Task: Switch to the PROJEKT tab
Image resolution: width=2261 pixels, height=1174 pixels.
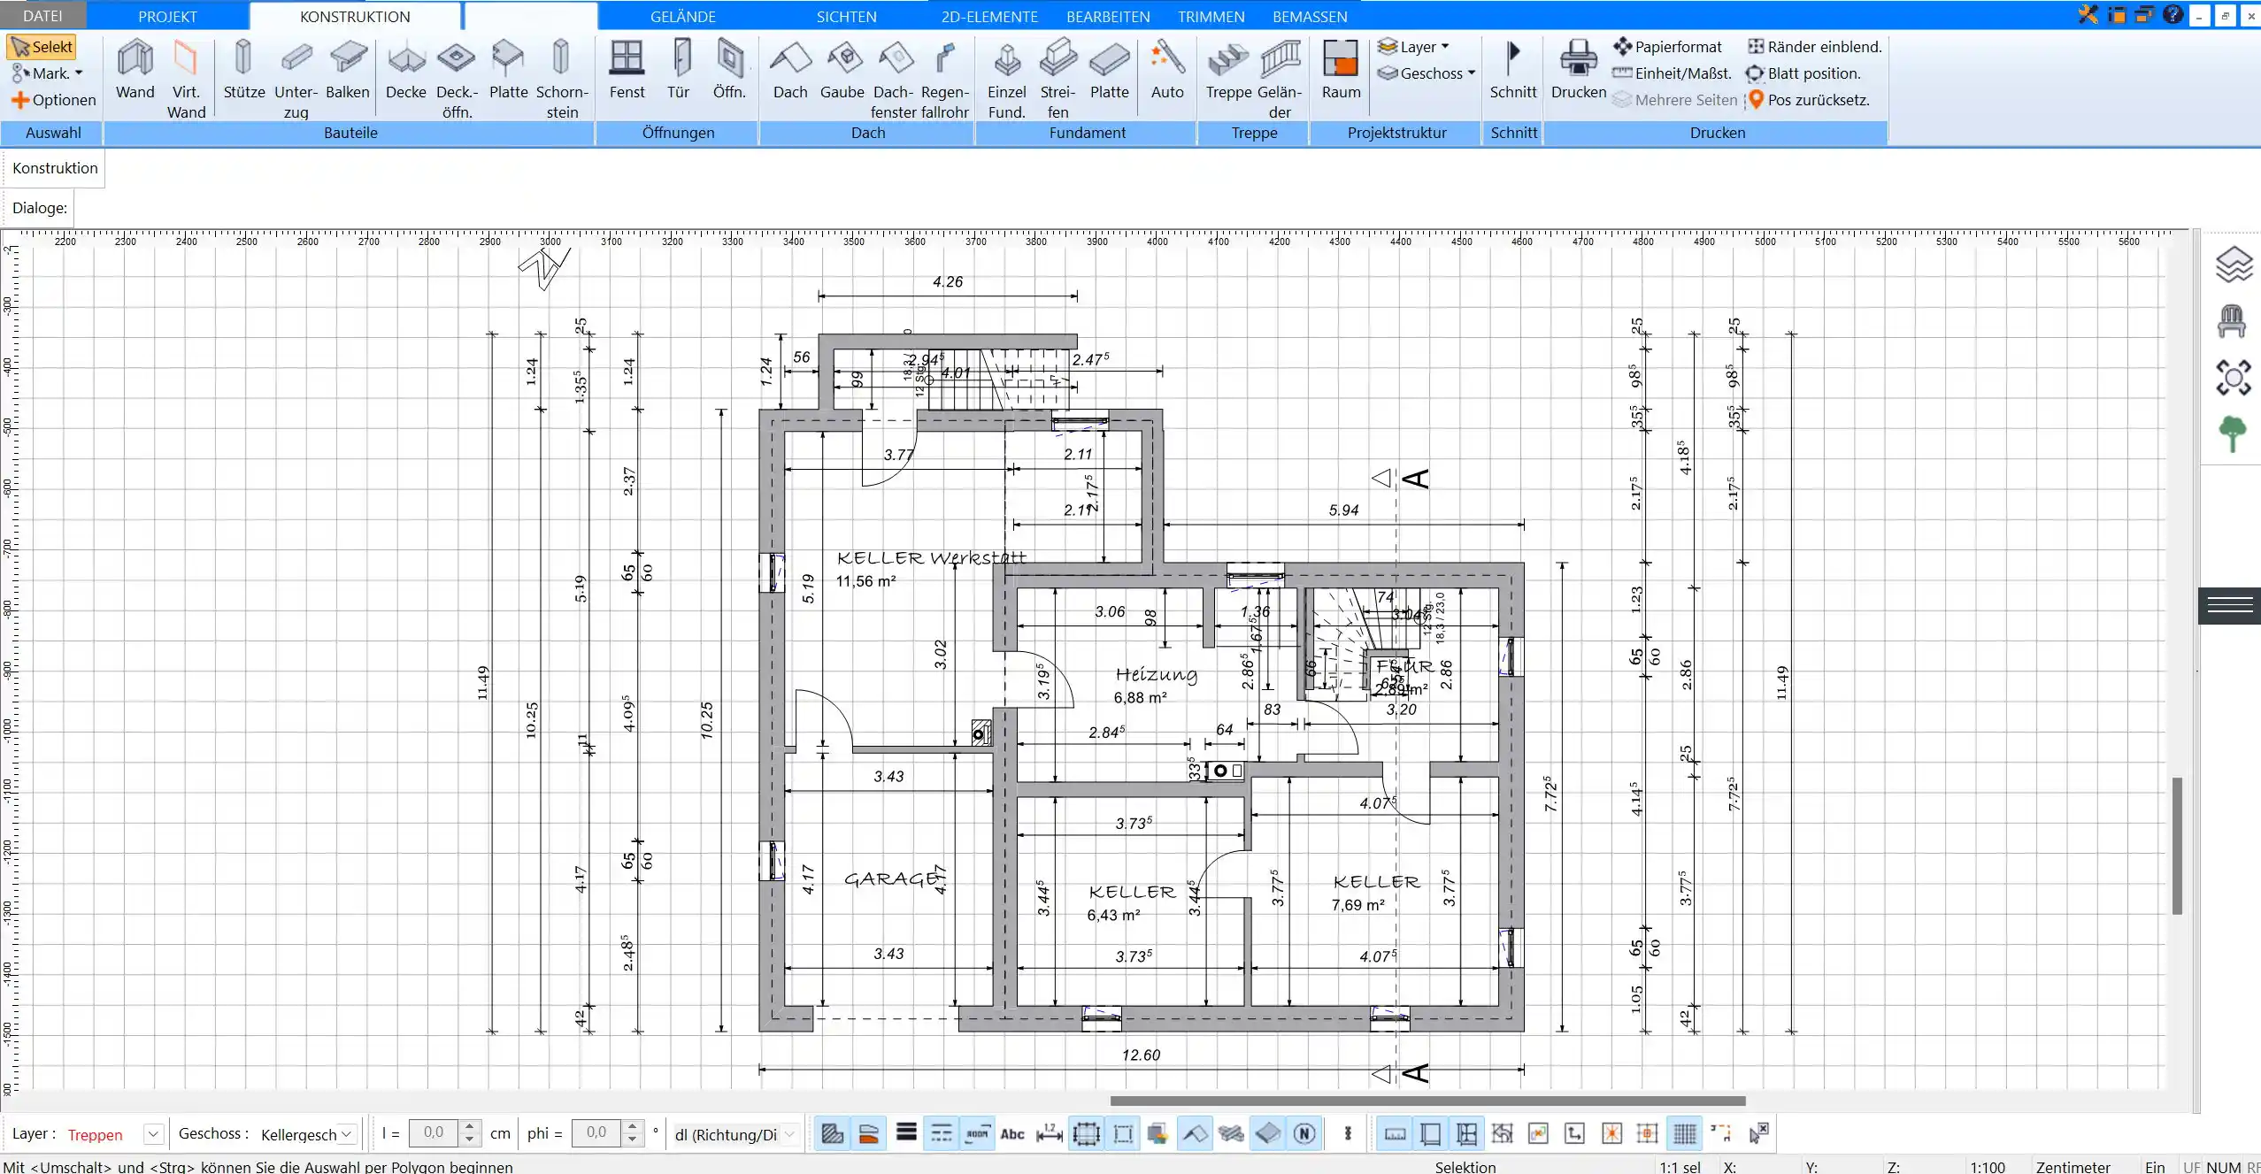Action: (167, 16)
